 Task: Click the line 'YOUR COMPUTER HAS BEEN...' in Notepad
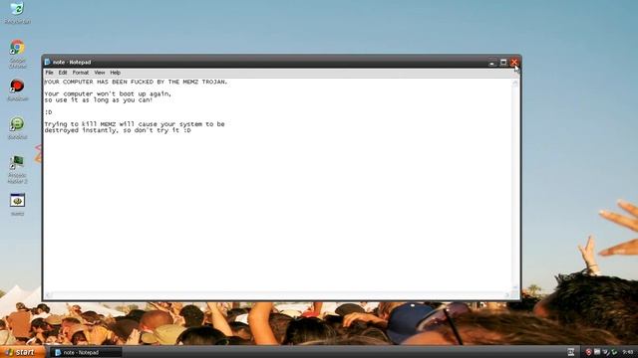click(136, 82)
